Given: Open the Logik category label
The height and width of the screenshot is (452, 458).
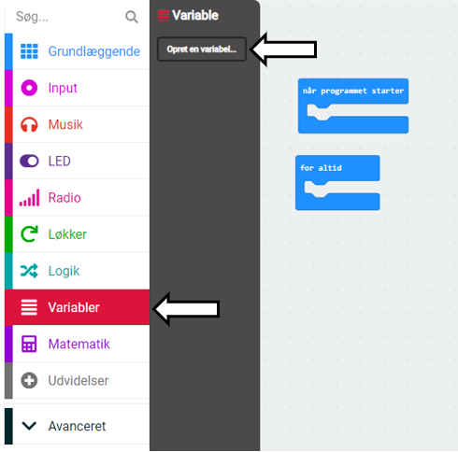Looking at the screenshot, I should click(x=64, y=271).
